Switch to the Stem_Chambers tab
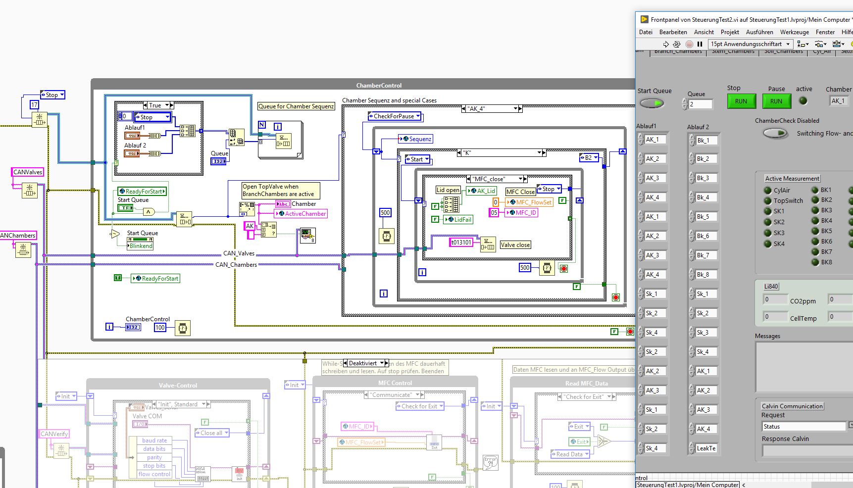Image resolution: width=853 pixels, height=488 pixels. pyautogui.click(x=733, y=51)
